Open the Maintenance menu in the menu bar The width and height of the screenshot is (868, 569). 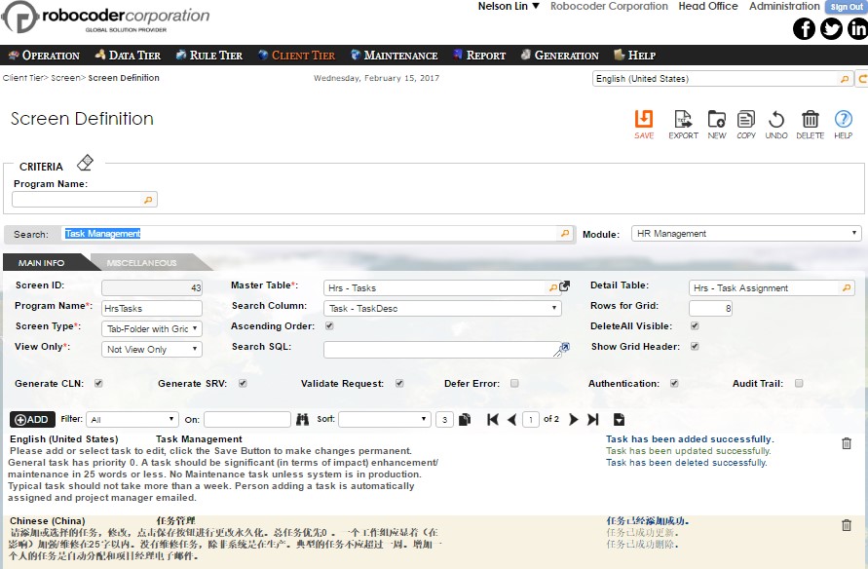coord(394,55)
